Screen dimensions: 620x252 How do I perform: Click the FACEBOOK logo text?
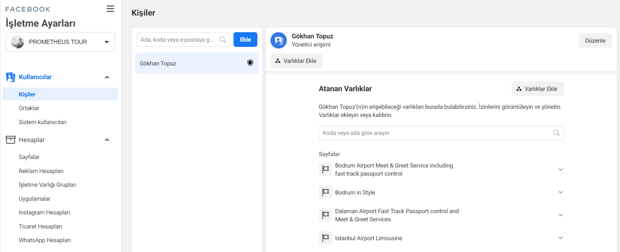coord(28,9)
